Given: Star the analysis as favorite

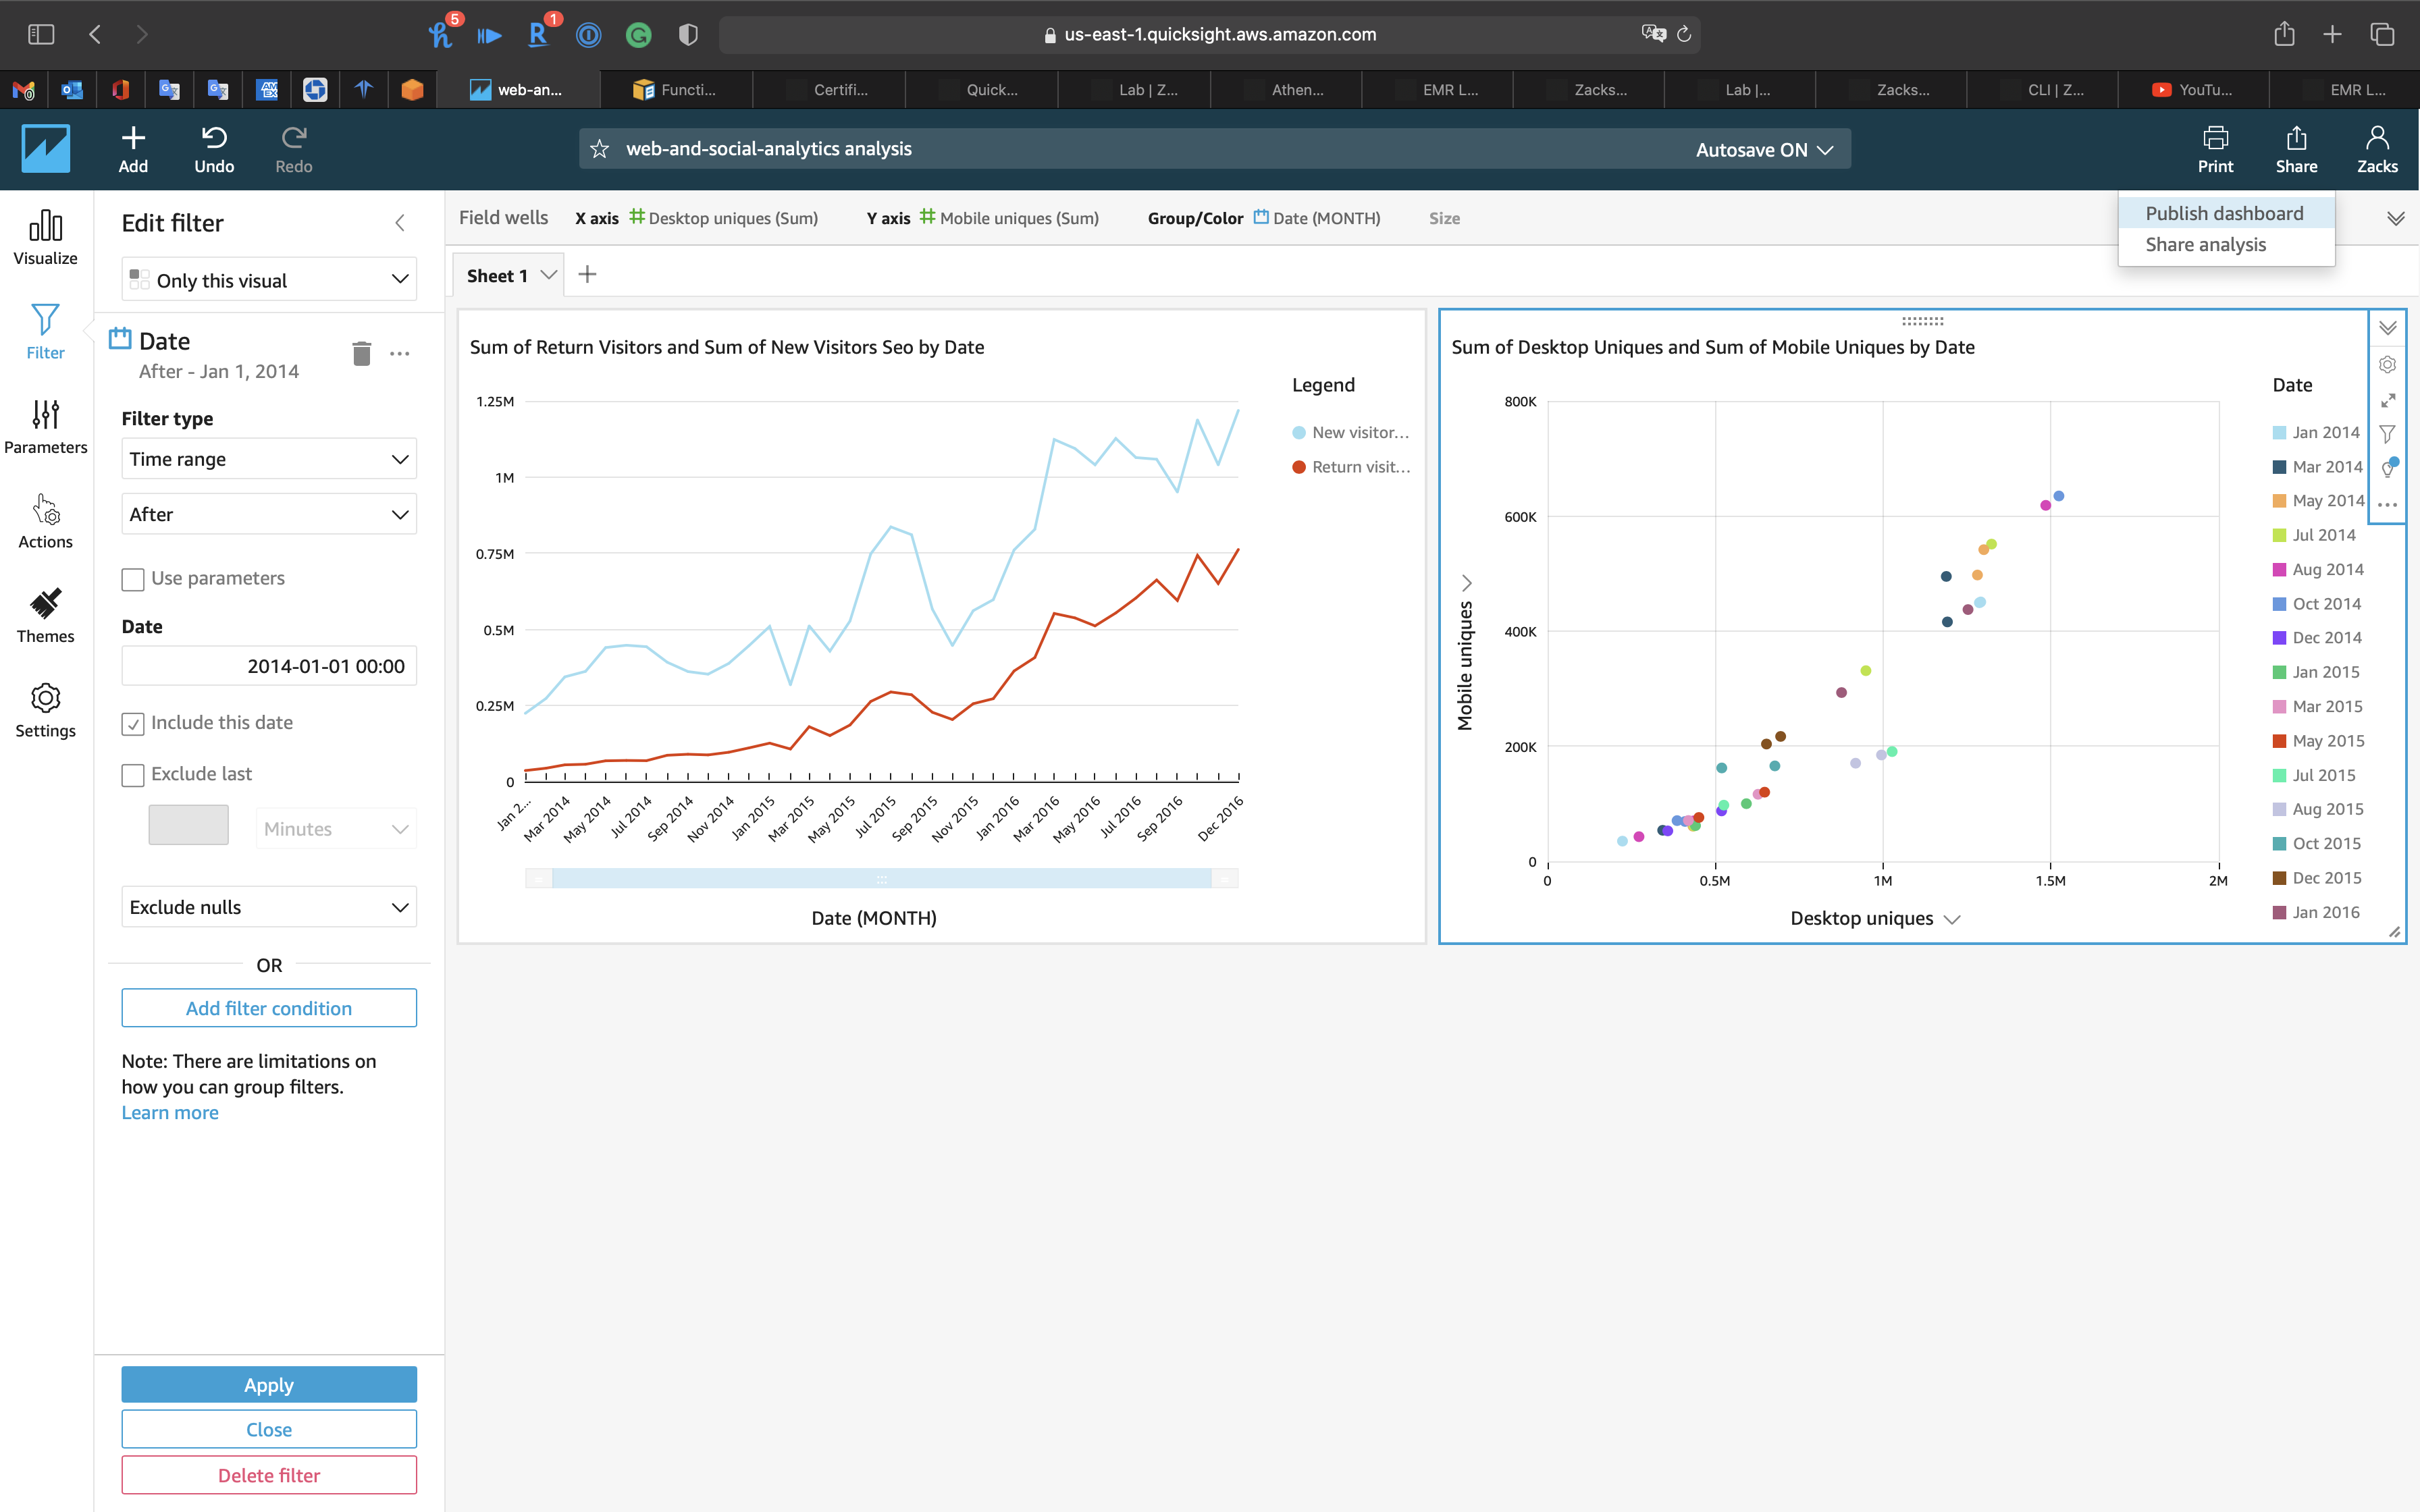Looking at the screenshot, I should [x=600, y=149].
